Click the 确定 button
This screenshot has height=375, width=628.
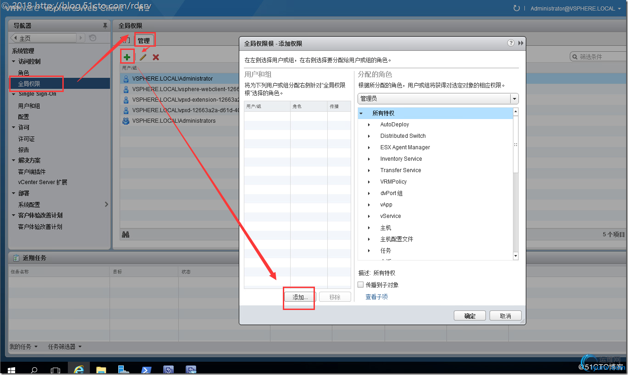(x=470, y=316)
